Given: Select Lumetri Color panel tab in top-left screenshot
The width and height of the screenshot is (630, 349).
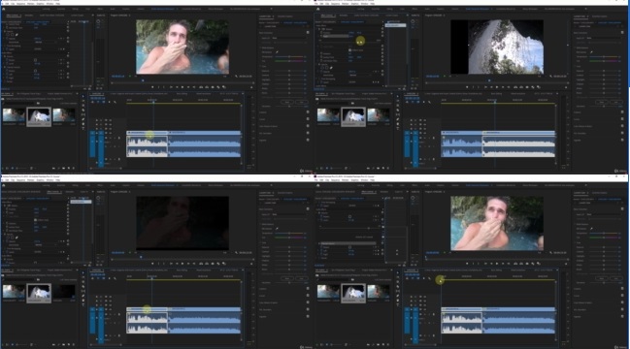Looking at the screenshot, I should tap(266, 16).
